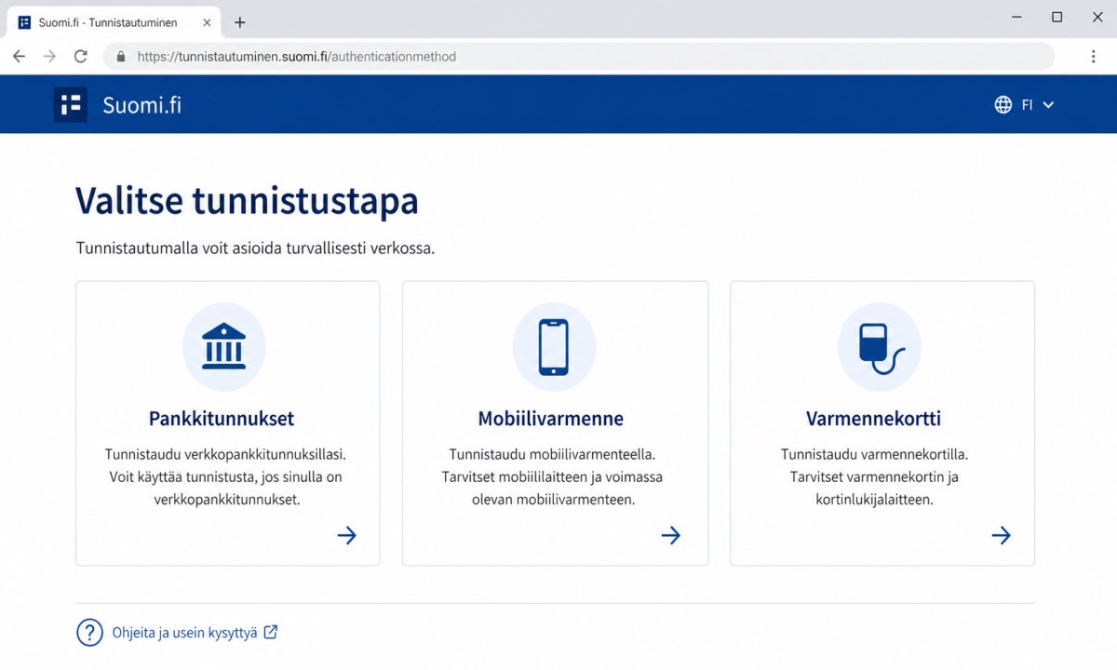Expand the FI language dropdown chevron
The width and height of the screenshot is (1117, 670).
click(1048, 105)
